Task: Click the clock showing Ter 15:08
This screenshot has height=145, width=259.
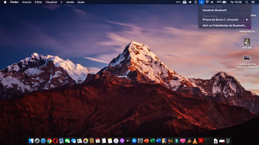Action: (x=236, y=2)
